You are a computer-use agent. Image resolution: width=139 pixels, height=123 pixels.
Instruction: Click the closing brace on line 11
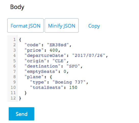pos(26,93)
